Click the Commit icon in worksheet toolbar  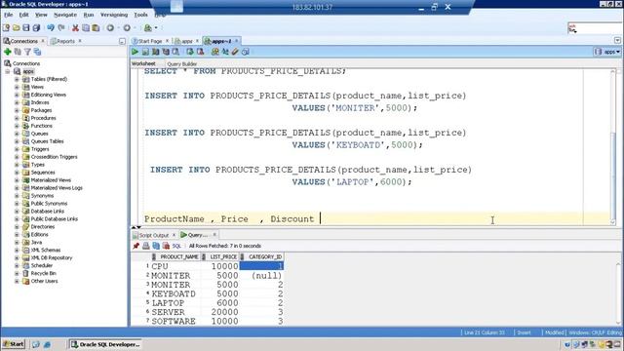coord(190,52)
